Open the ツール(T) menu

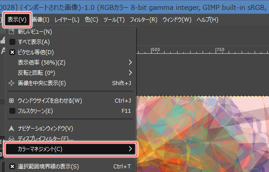pos(114,20)
